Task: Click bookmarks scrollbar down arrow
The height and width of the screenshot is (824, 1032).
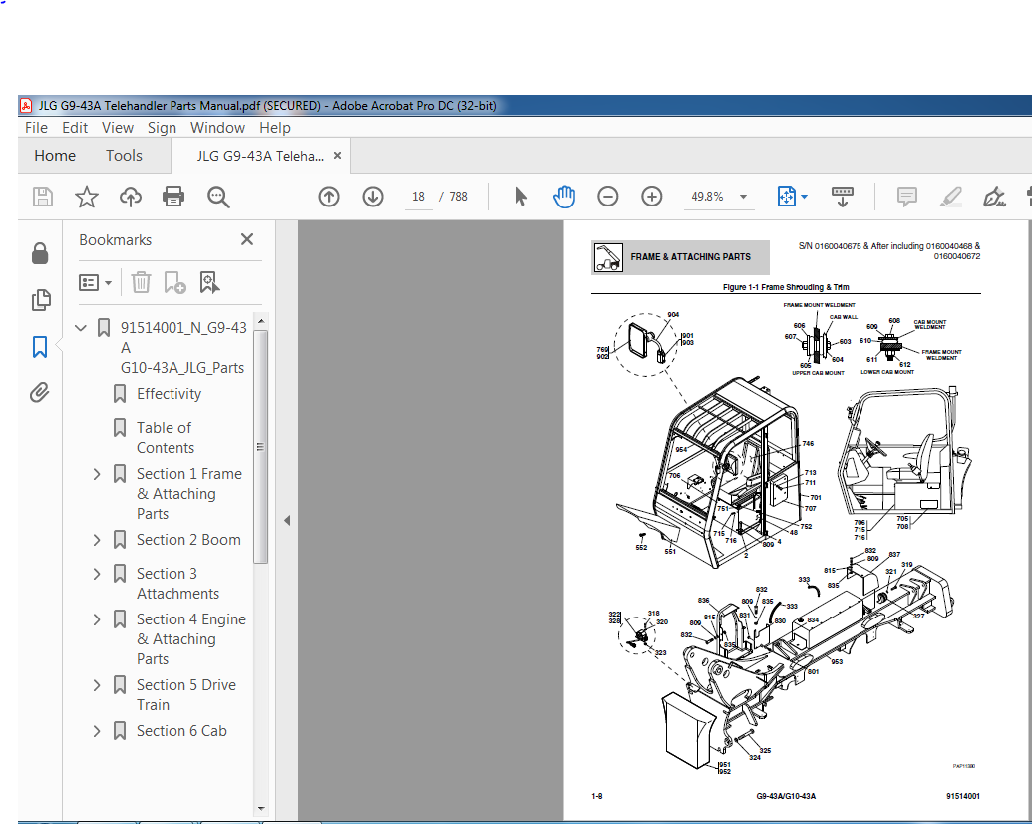Action: (260, 808)
